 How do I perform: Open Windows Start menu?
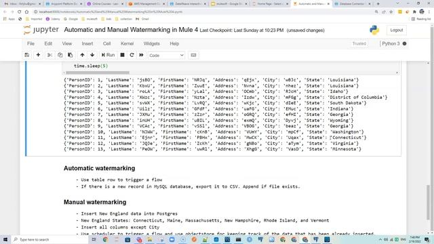point(5,239)
